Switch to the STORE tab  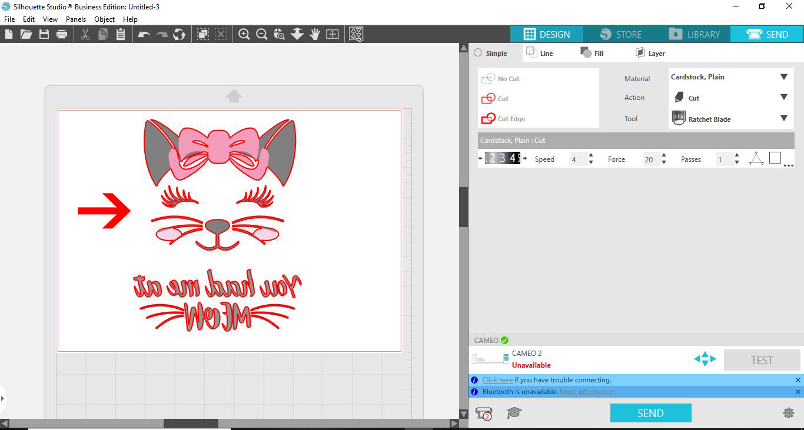(620, 34)
